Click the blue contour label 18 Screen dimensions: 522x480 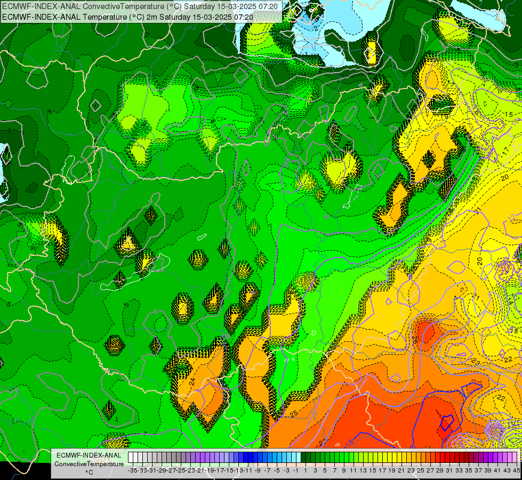(x=349, y=442)
